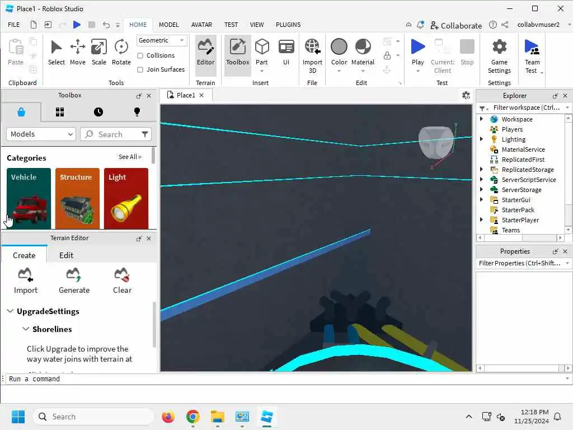
Task: Open Toolbox Recent clock tab
Action: click(98, 112)
